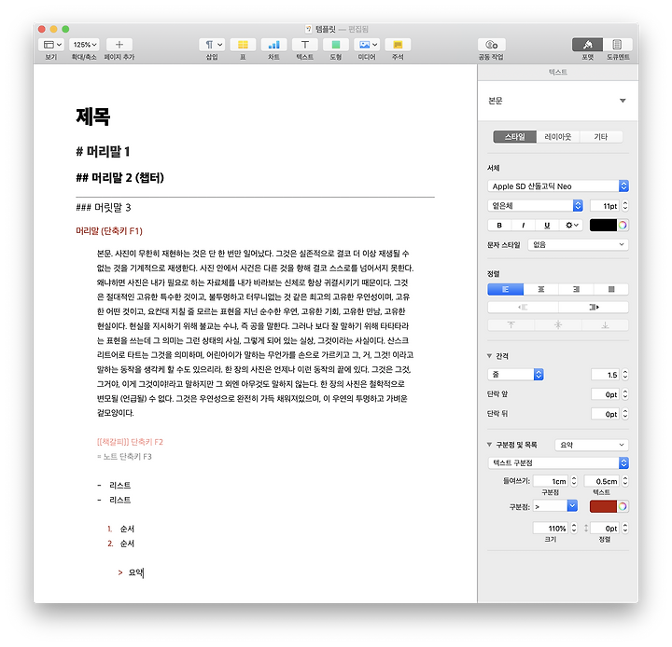Align text vertically to middle
The width and height of the screenshot is (672, 647).
[x=558, y=325]
